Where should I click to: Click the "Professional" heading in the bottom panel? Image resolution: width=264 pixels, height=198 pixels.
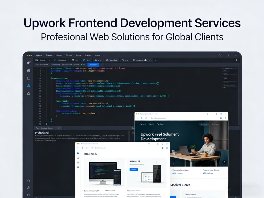pos(42,133)
